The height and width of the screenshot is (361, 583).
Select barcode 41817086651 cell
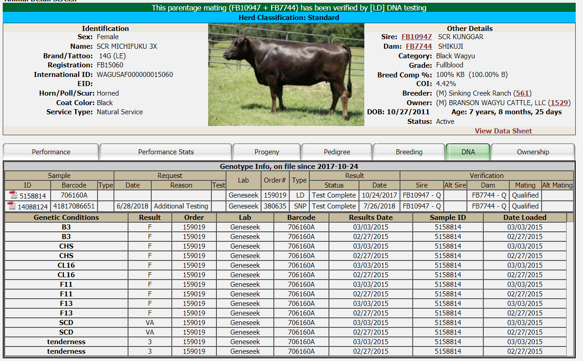74,206
